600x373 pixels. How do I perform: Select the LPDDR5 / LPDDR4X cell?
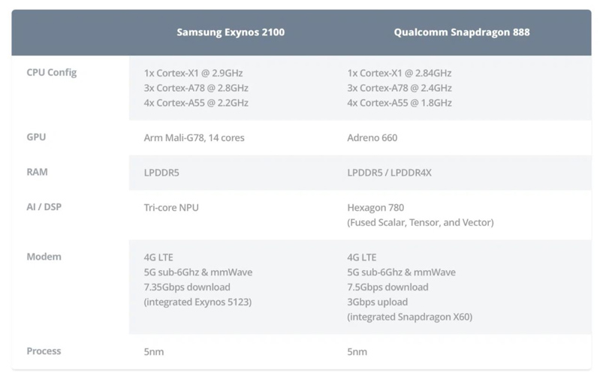(x=389, y=173)
